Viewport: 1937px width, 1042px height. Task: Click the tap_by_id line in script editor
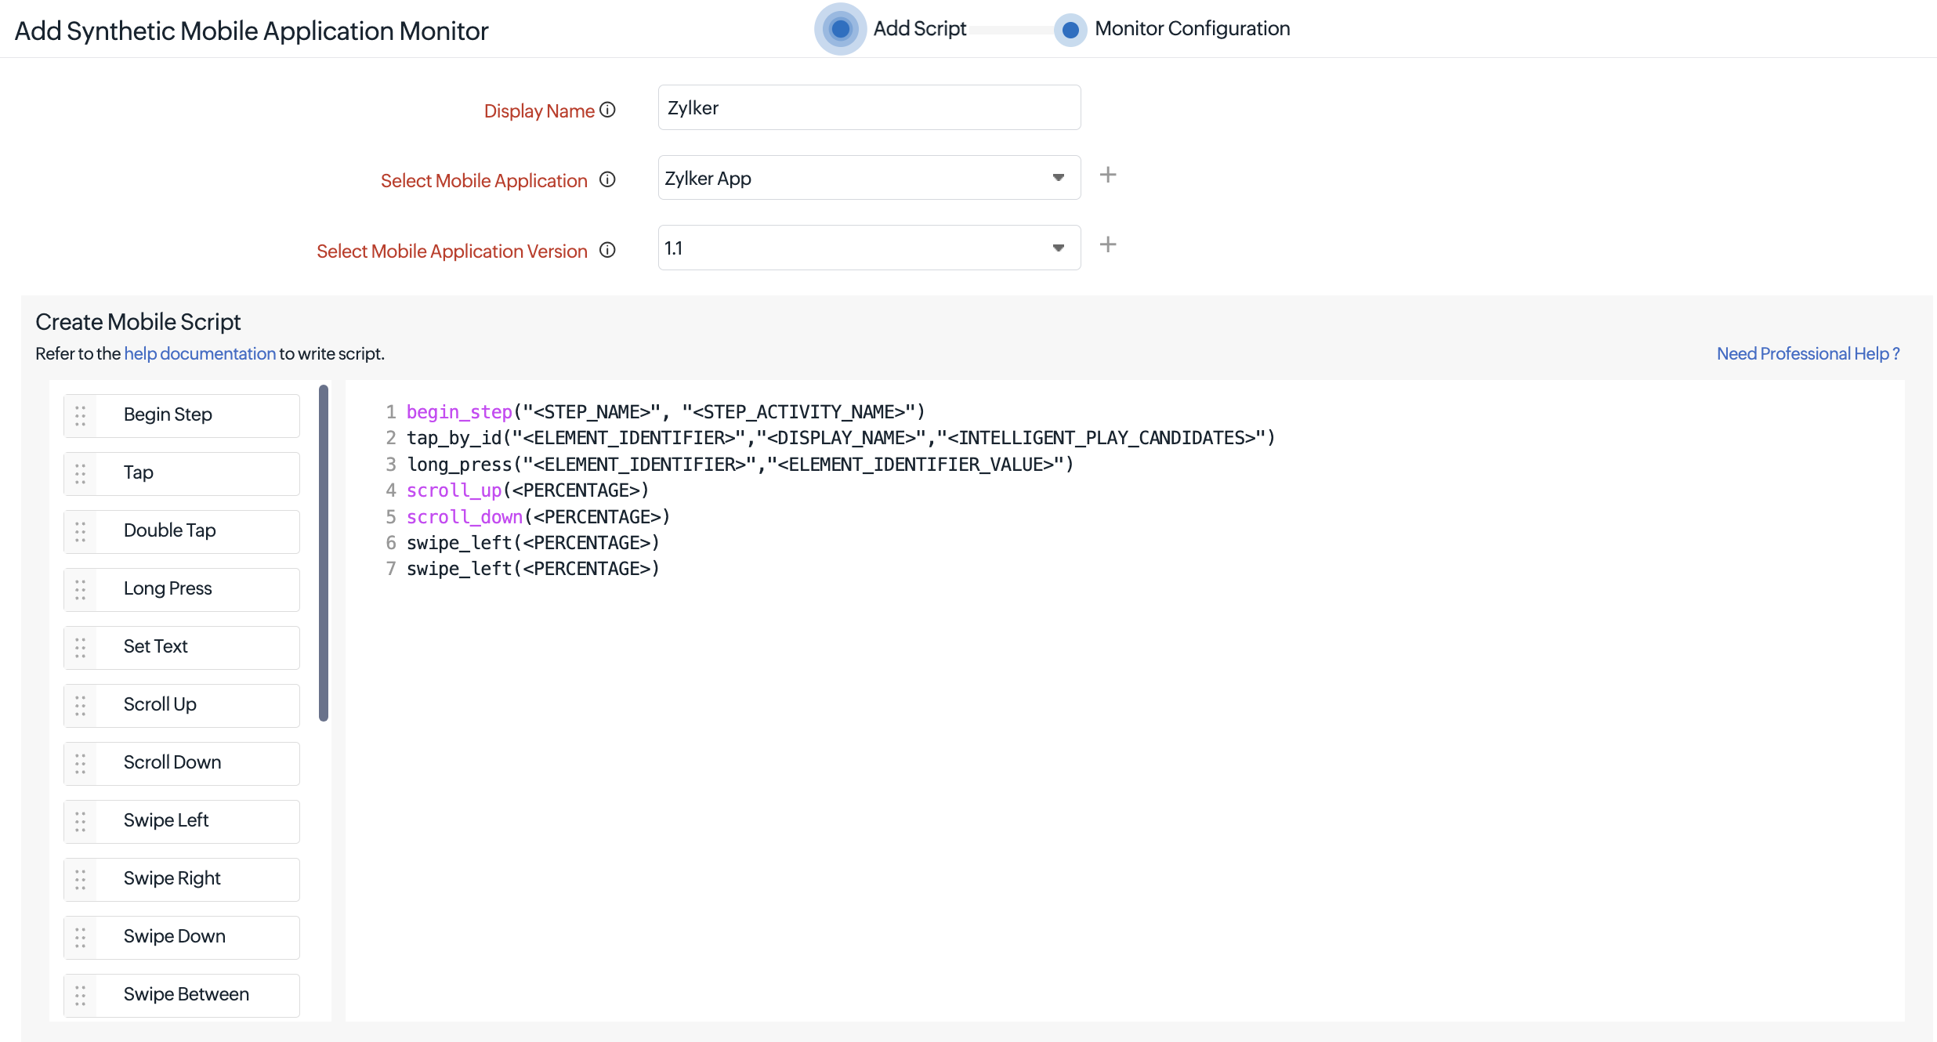tap(841, 438)
